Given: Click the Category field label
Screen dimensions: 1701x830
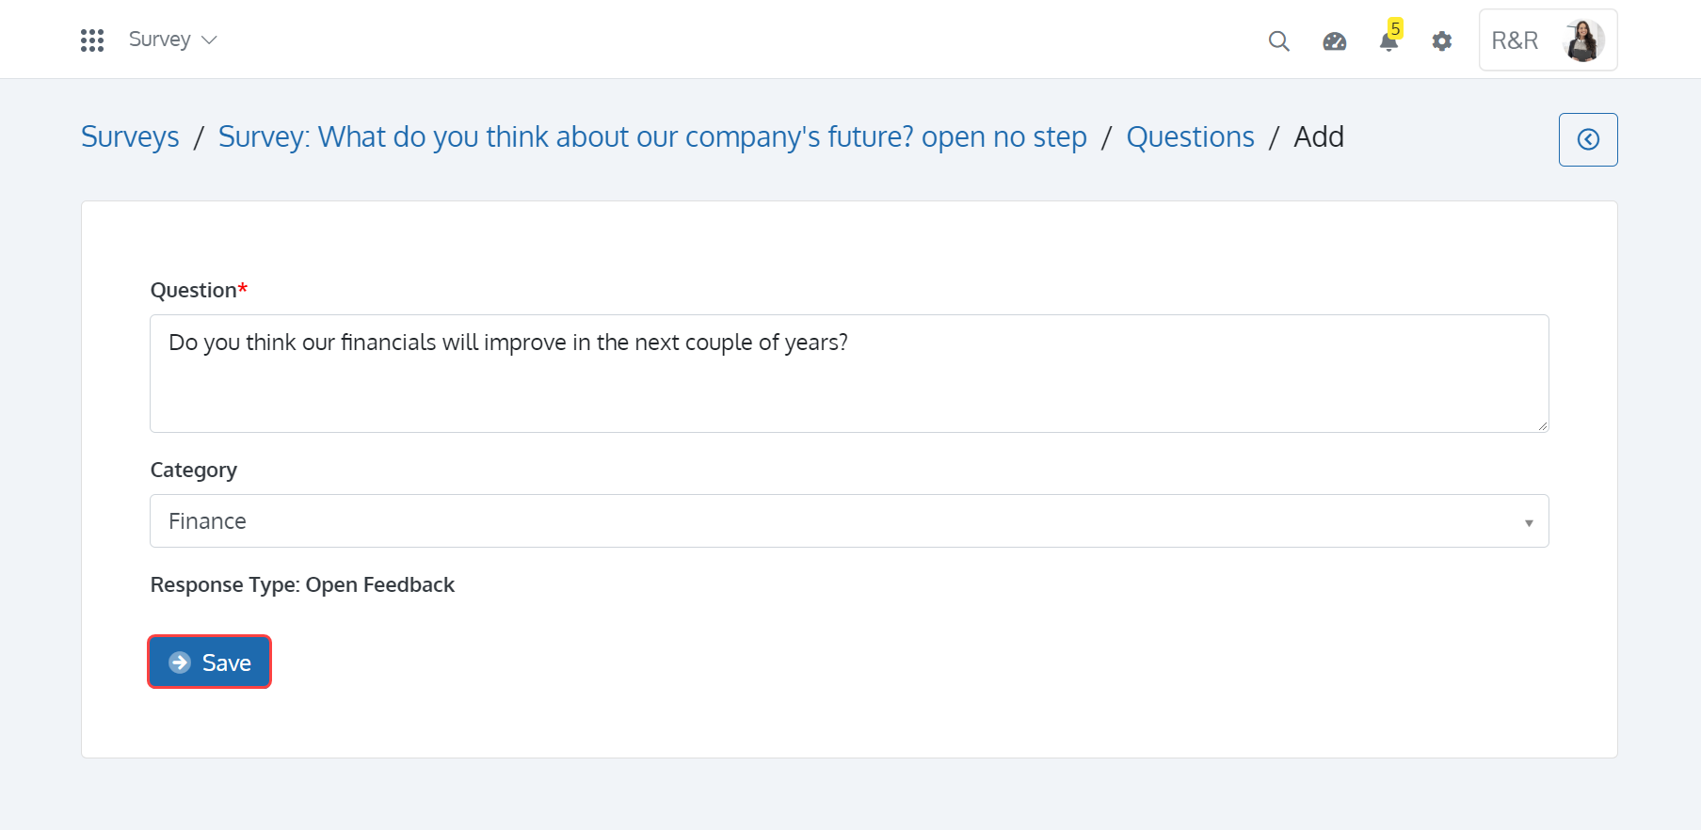Looking at the screenshot, I should [194, 470].
